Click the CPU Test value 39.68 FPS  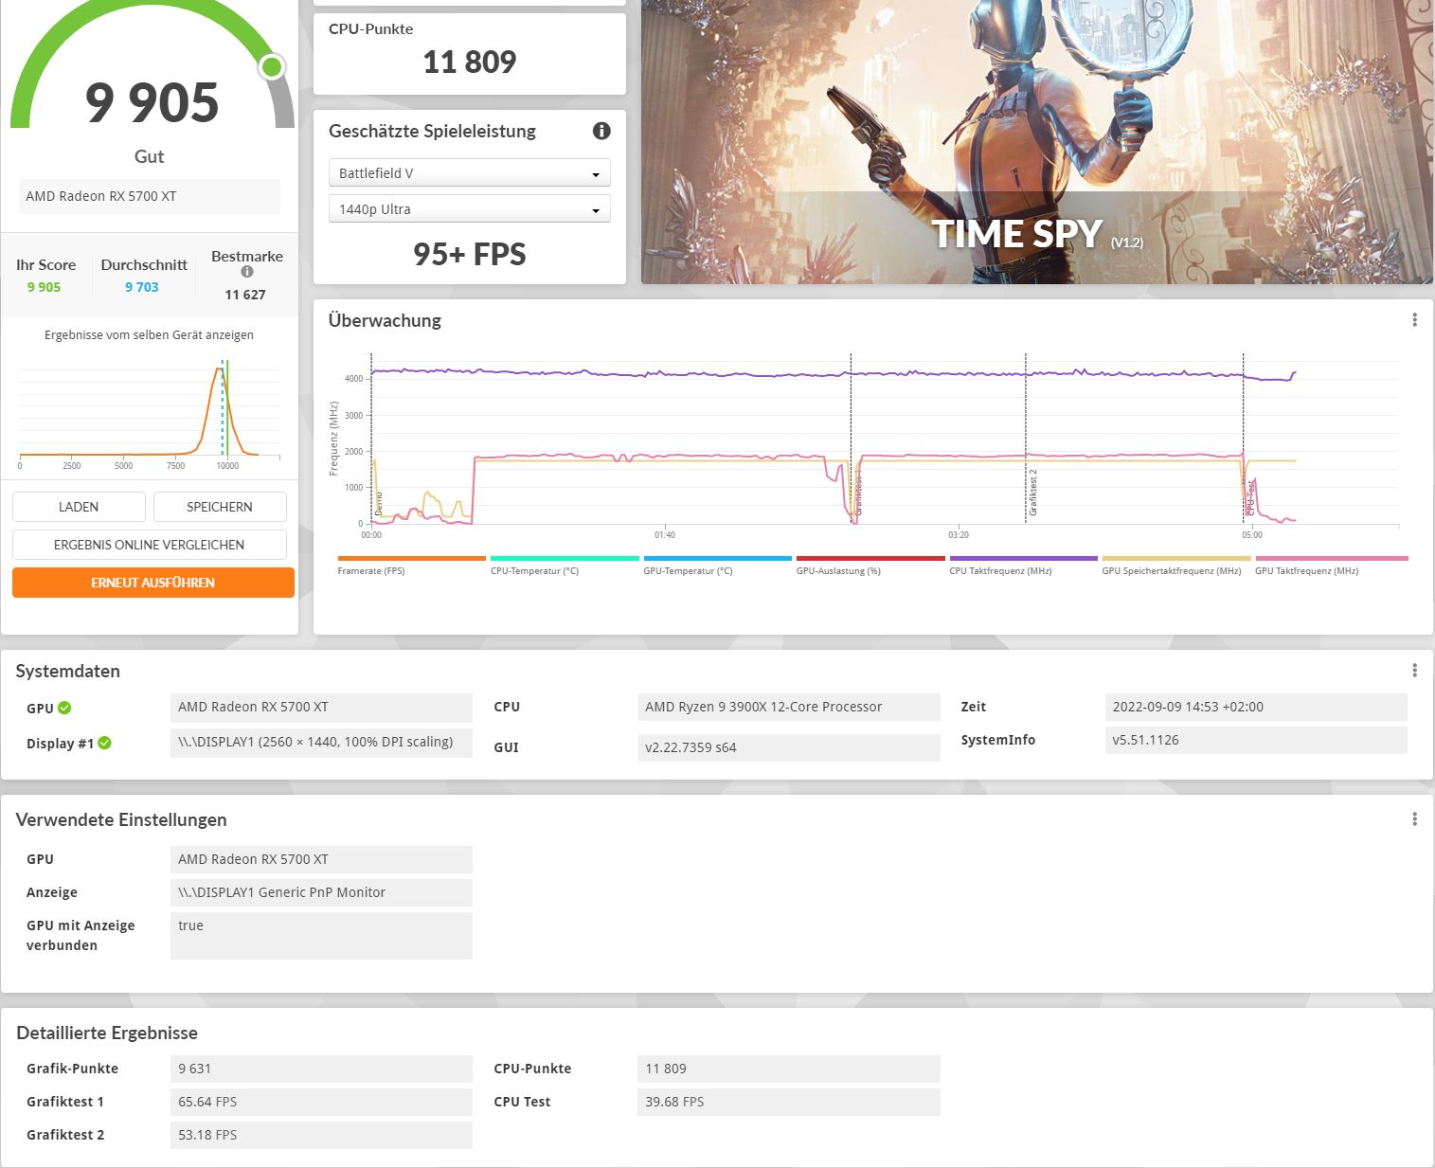tap(789, 1102)
